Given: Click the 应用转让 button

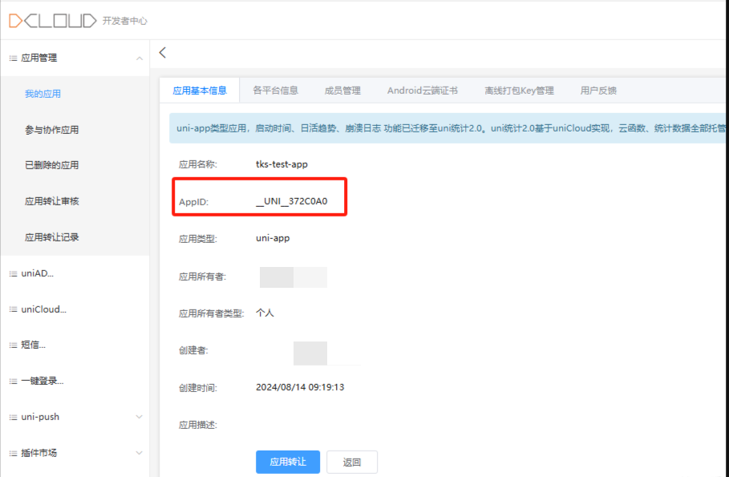Looking at the screenshot, I should coord(288,462).
